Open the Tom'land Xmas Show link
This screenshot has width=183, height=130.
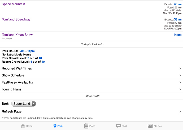(17, 35)
